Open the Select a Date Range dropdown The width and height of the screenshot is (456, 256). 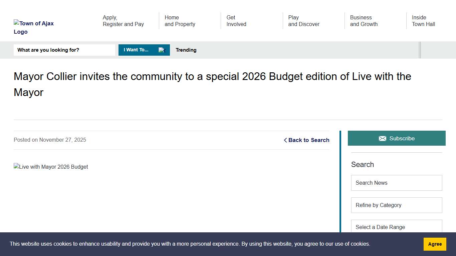coord(397,227)
